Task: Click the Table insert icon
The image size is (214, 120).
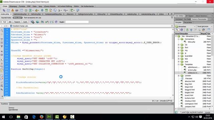Action: point(21,10)
